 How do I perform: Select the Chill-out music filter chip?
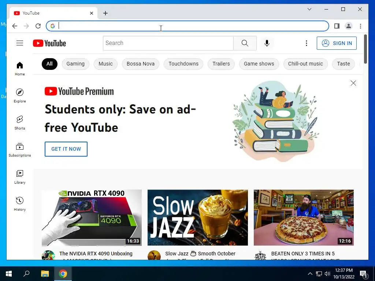[305, 64]
